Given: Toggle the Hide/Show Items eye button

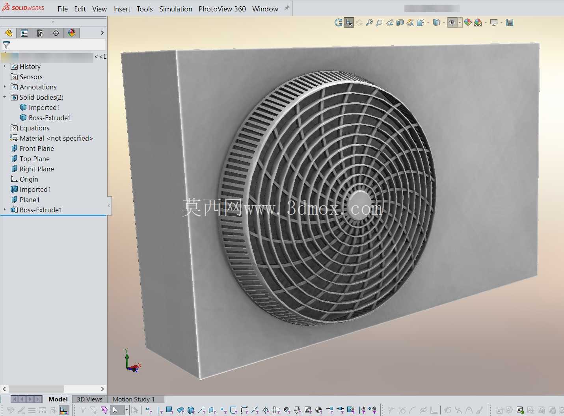Looking at the screenshot, I should coord(452,23).
